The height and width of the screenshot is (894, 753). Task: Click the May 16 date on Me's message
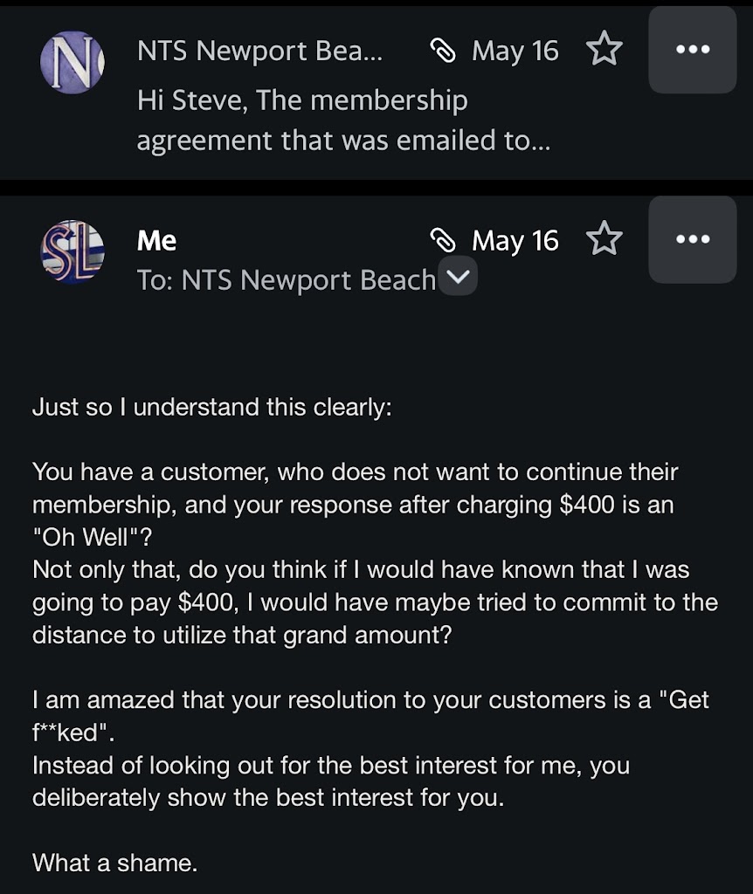[x=515, y=240]
